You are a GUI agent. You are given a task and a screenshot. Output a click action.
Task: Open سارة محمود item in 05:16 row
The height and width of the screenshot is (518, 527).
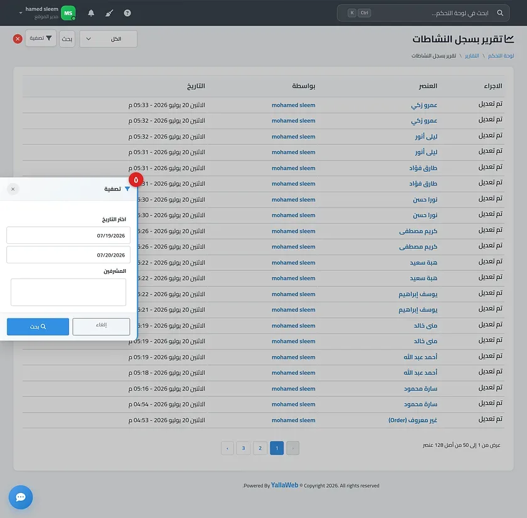pyautogui.click(x=420, y=389)
